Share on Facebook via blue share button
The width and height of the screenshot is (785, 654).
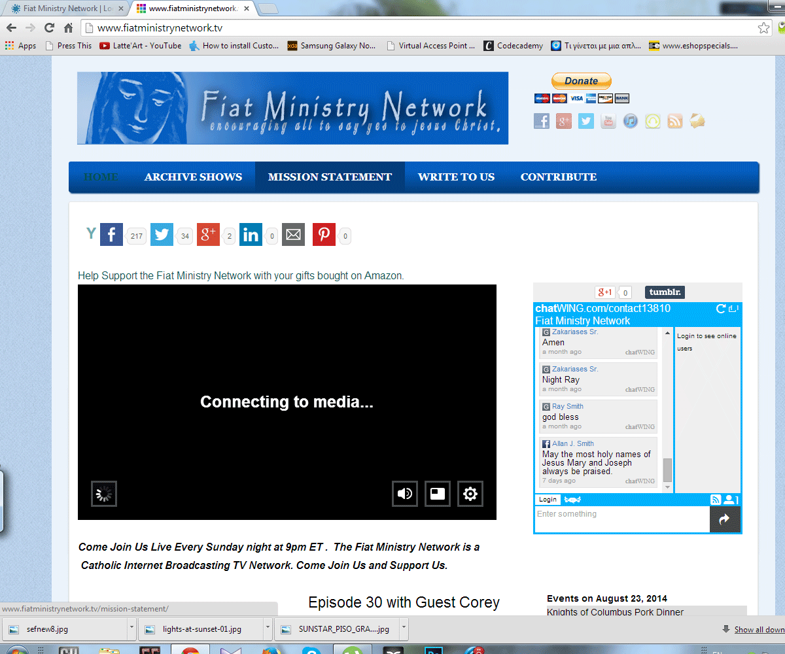pos(111,235)
